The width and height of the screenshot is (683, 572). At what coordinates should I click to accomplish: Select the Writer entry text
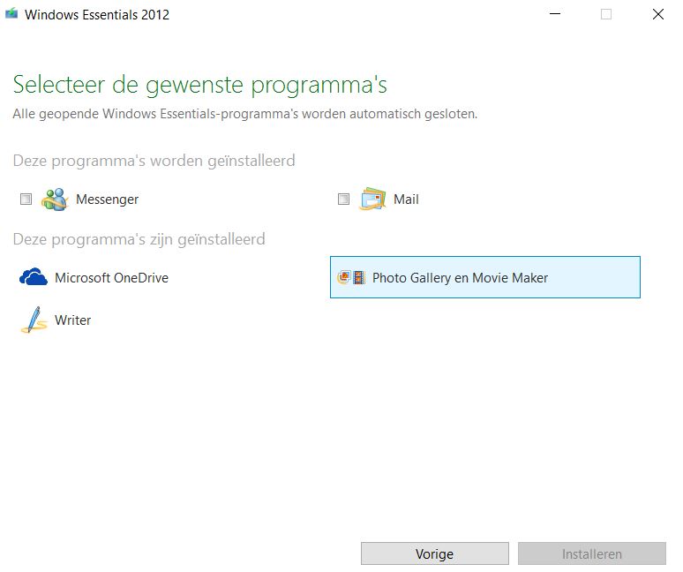pos(72,320)
